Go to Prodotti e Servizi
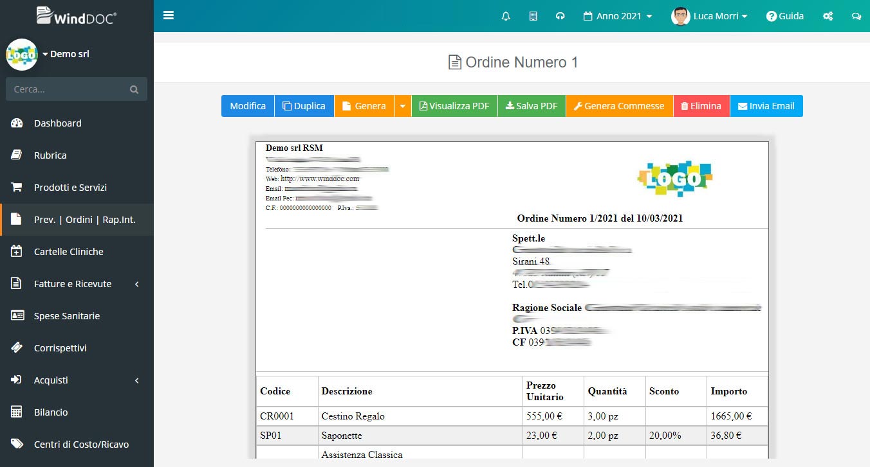This screenshot has height=467, width=870. click(70, 188)
